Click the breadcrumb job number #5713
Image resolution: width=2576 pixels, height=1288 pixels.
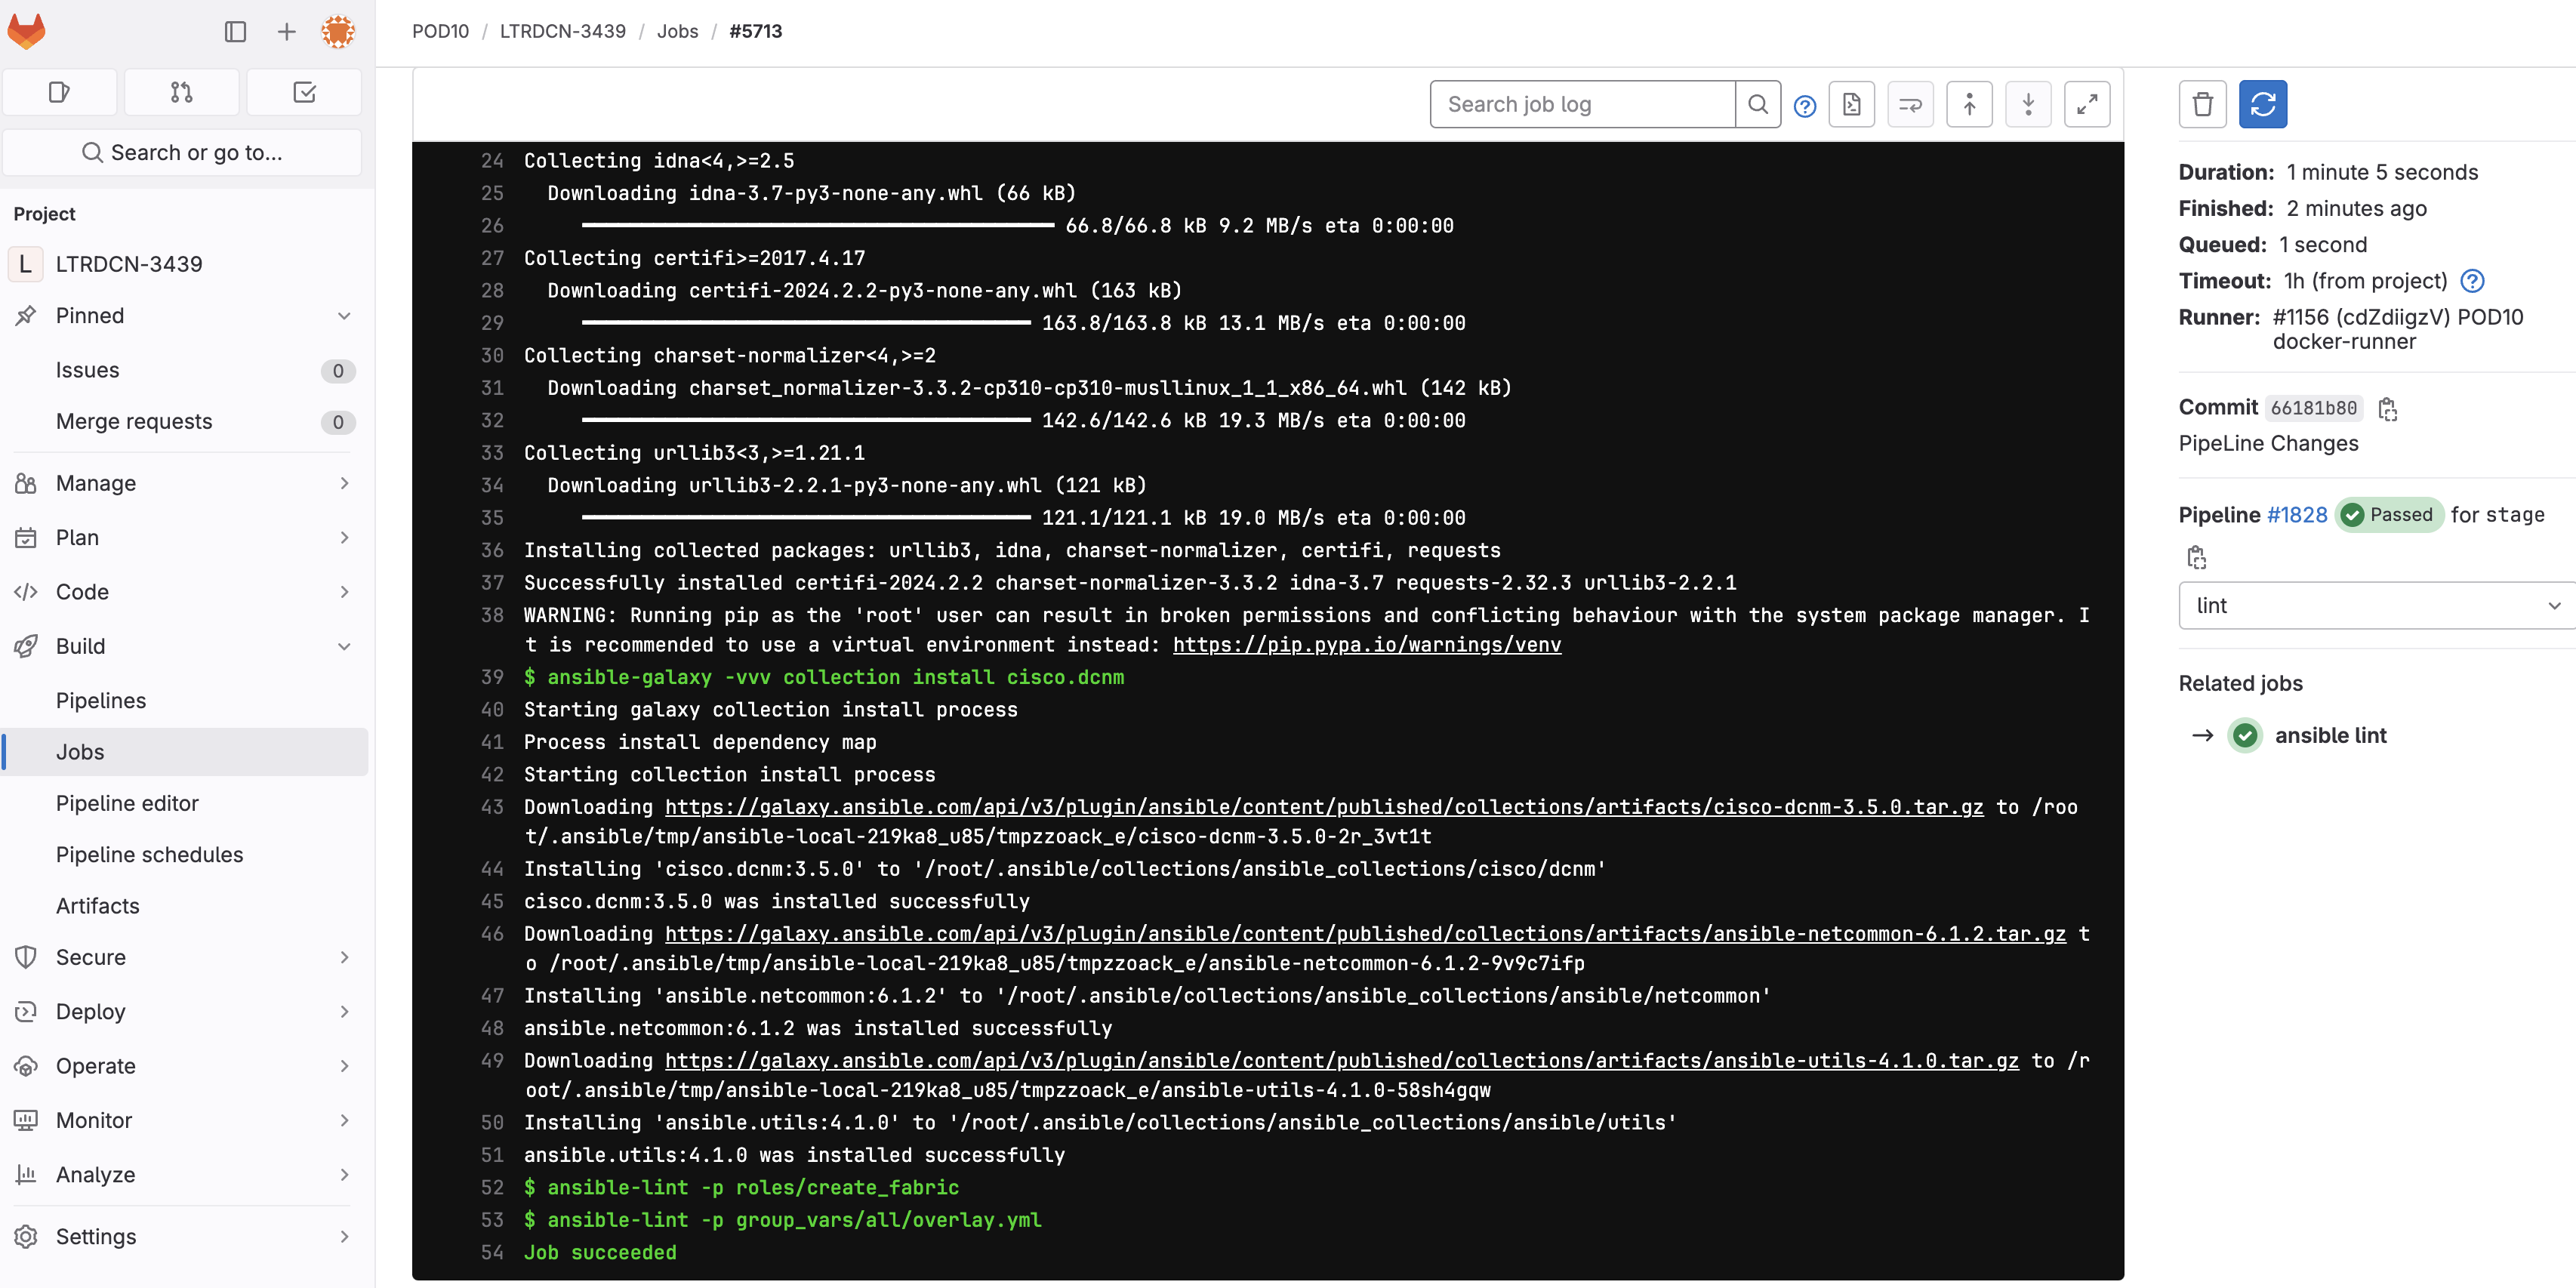click(755, 31)
